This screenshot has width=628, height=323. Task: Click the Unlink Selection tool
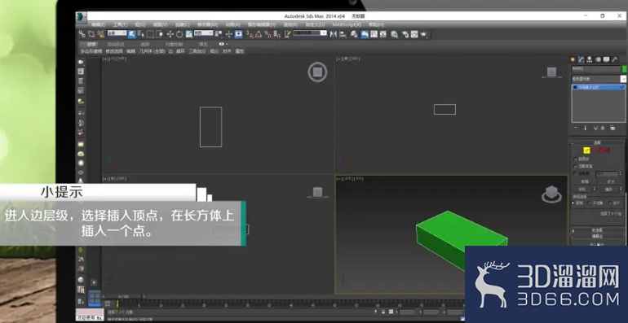[91, 34]
